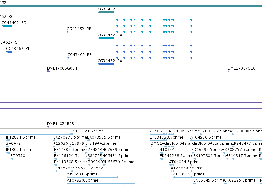Viewport: 262px width, 185px height.
Task: Click the DME1-005G03.F feature label
Action: coord(62,68)
